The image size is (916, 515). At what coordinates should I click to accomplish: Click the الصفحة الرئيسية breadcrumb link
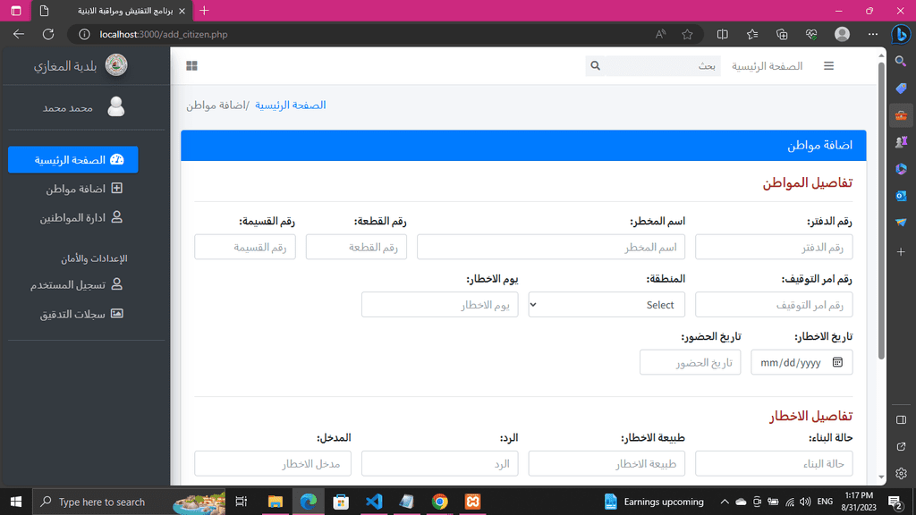(x=291, y=106)
